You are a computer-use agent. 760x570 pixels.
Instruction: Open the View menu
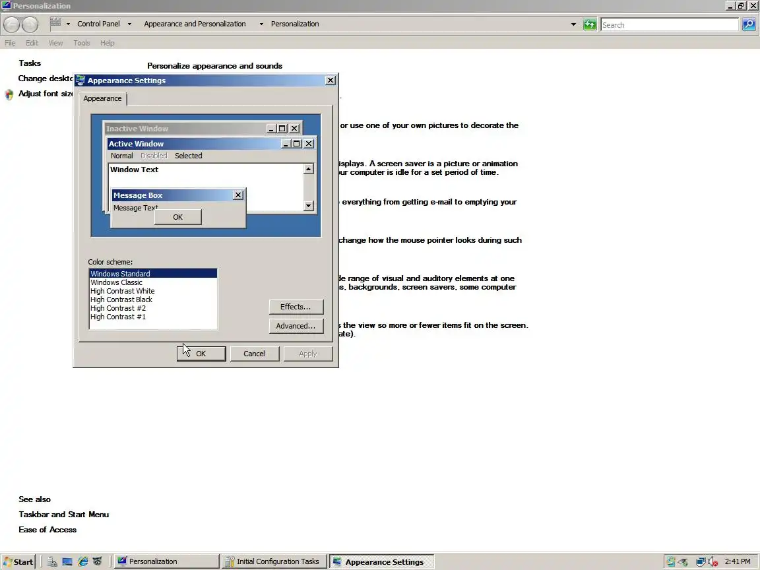tap(55, 43)
